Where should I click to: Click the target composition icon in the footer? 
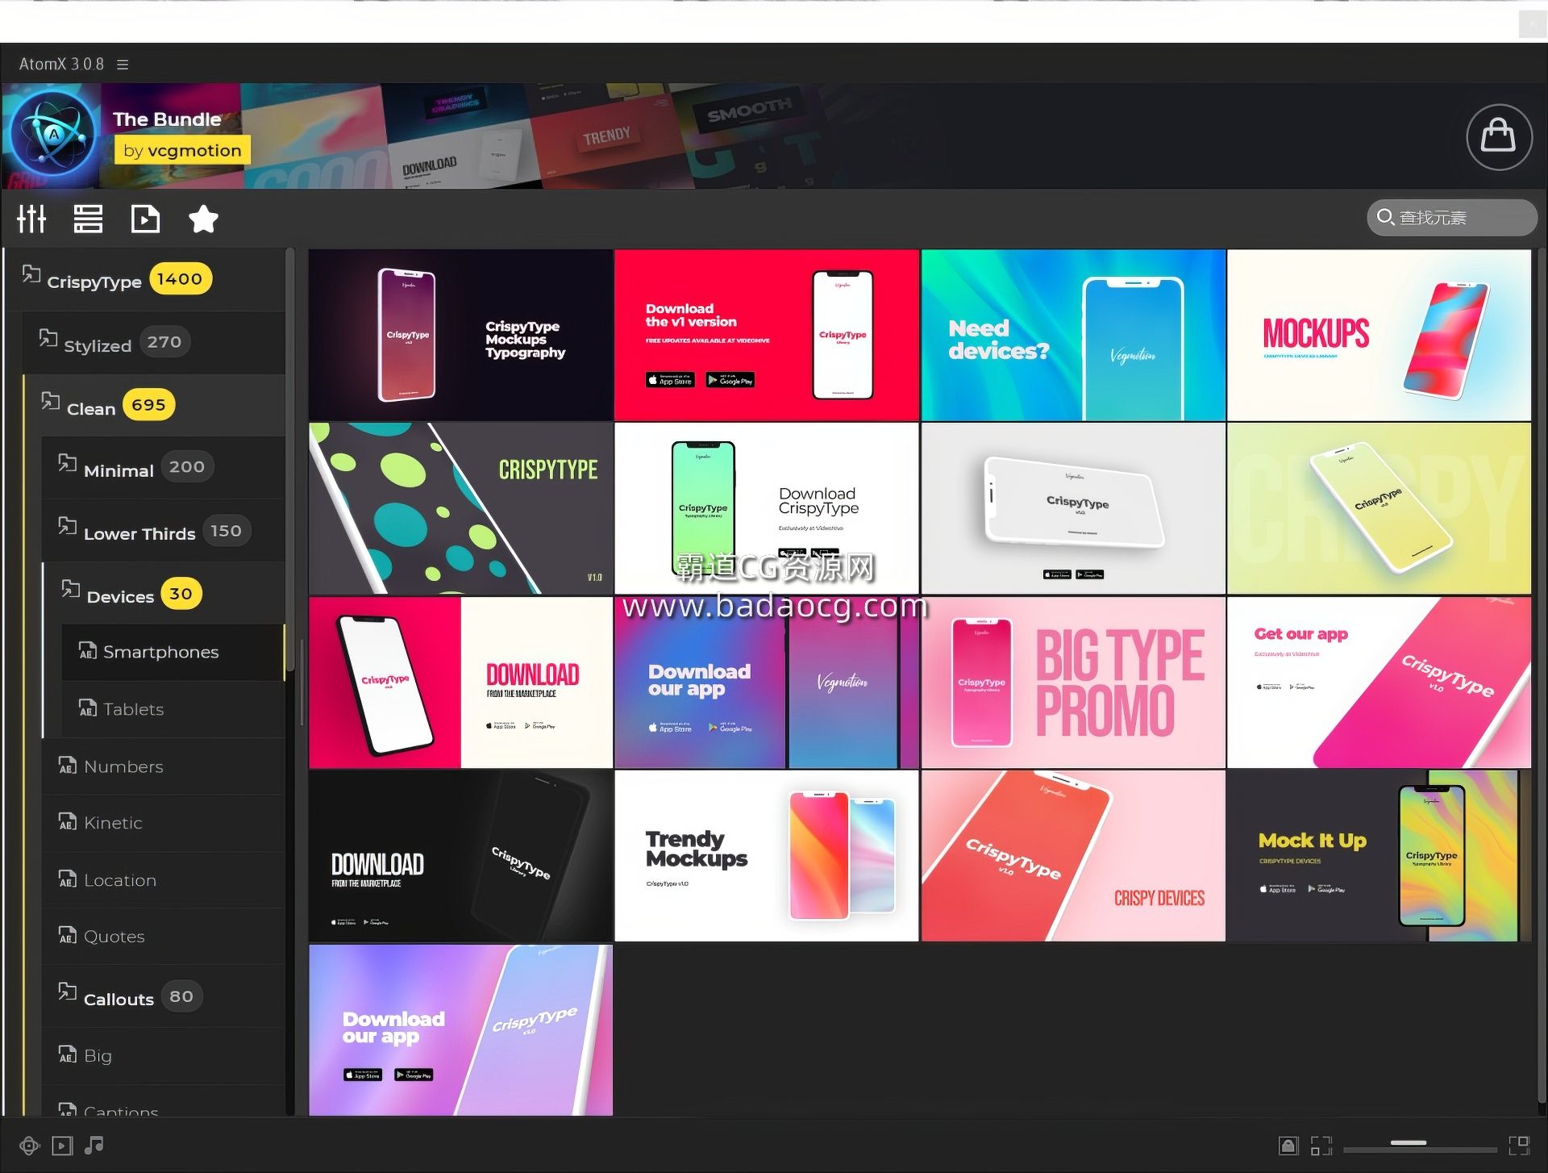(x=30, y=1146)
